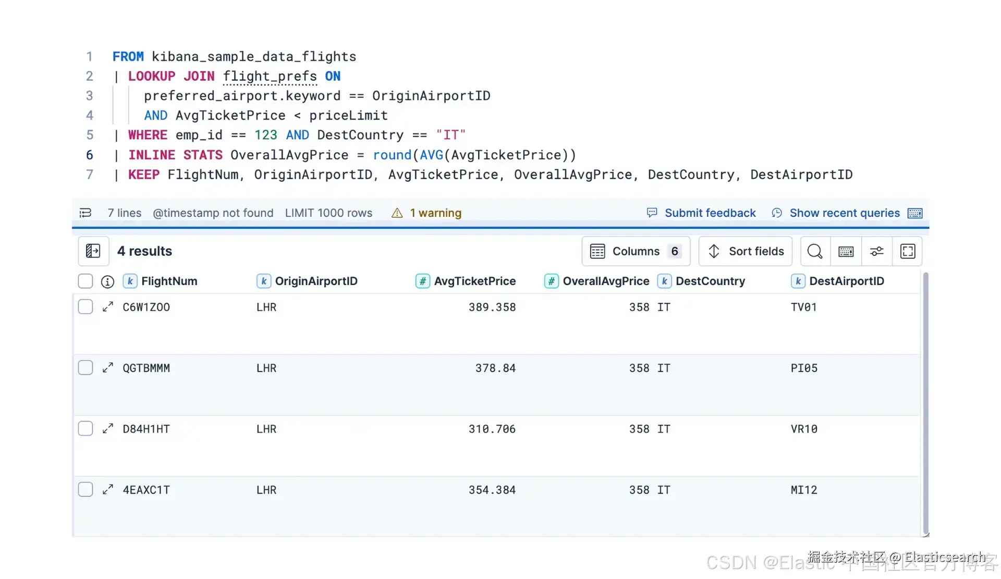Image resolution: width=1001 pixels, height=579 pixels.
Task: Open the sidebar fields toggle icon
Action: coord(93,251)
